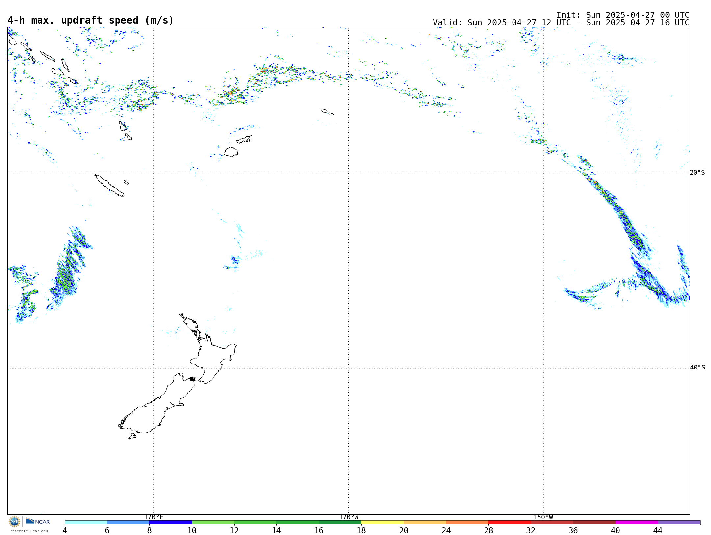This screenshot has width=711, height=535.
Task: Click the light cyan 4–6 colorbar segment
Action: 86,522
